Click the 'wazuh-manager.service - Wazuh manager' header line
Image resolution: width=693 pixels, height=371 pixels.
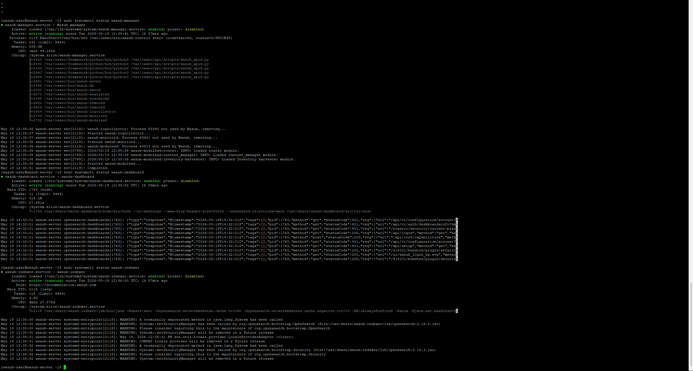(43, 25)
